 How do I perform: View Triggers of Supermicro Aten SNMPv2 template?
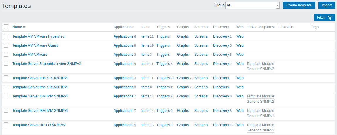(163, 64)
